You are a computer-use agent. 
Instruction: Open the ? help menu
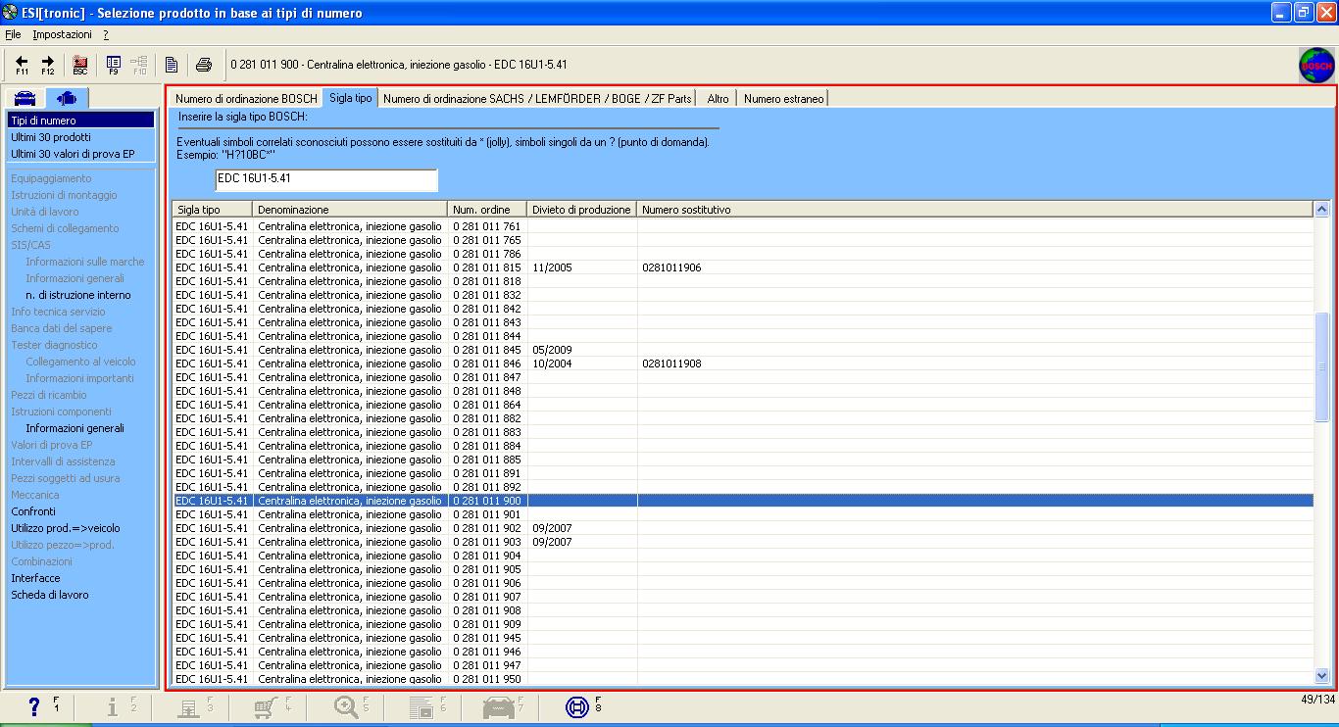point(106,34)
